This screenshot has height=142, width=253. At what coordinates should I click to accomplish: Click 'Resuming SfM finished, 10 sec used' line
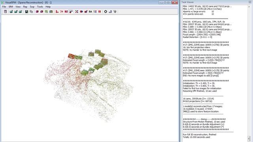200,91
